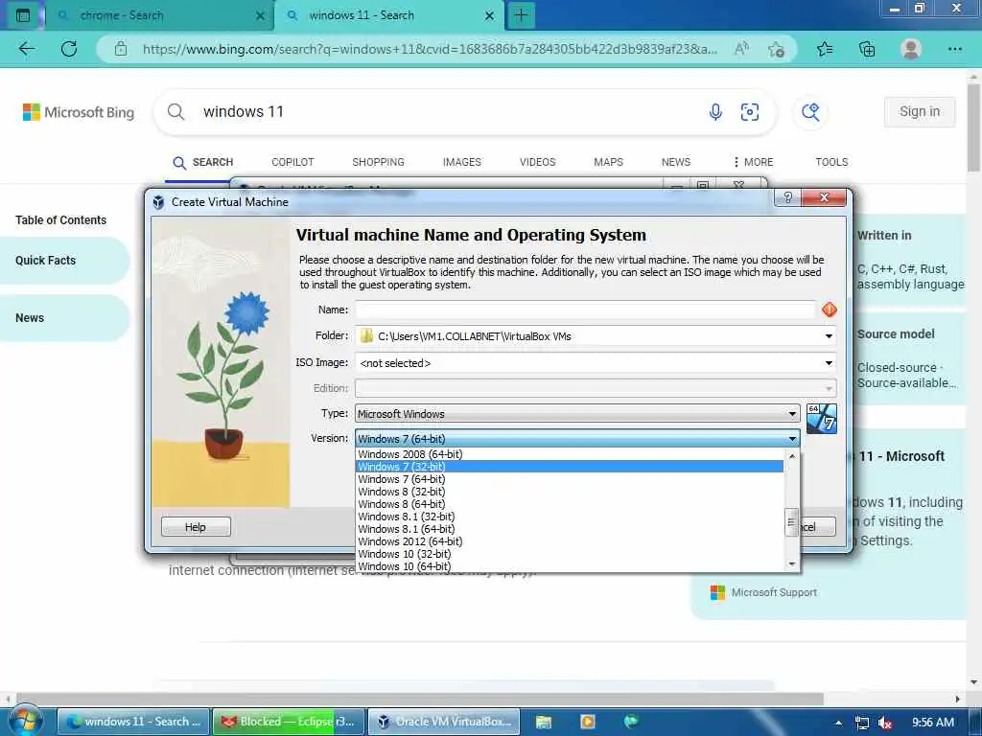Viewport: 982px width, 736px height.
Task: Open the VIDEOS results tab
Action: pos(537,162)
